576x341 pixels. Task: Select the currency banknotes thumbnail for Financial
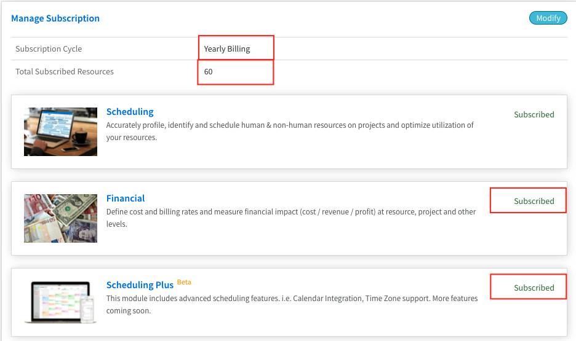click(x=60, y=218)
